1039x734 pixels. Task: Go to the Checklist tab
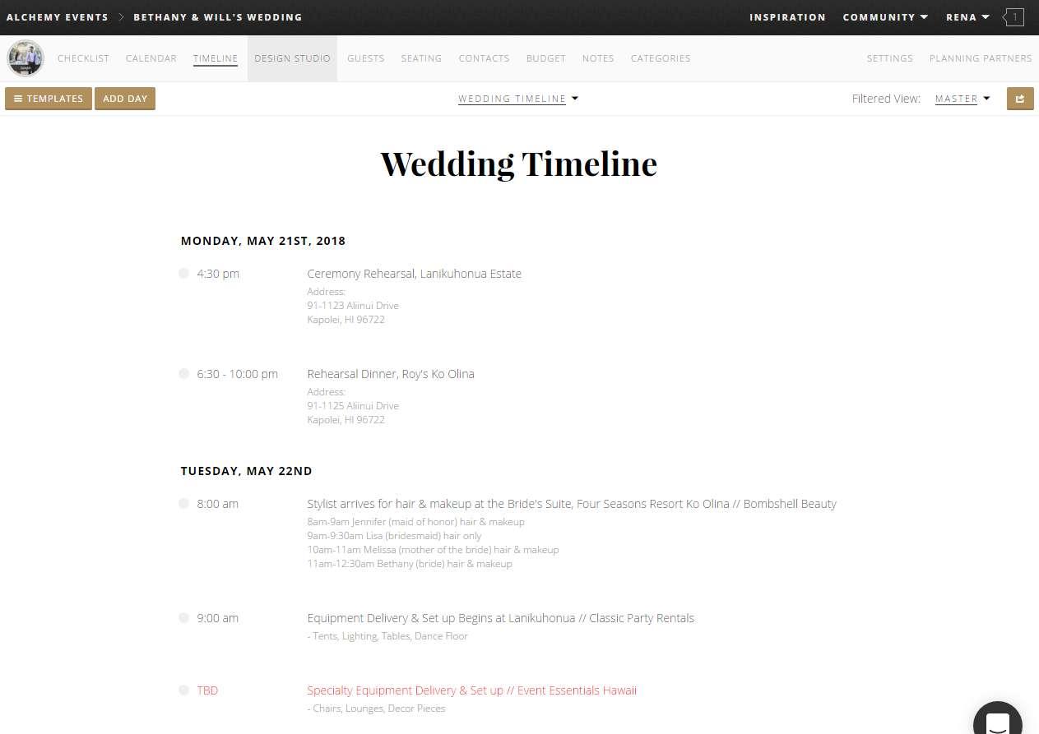pyautogui.click(x=83, y=58)
